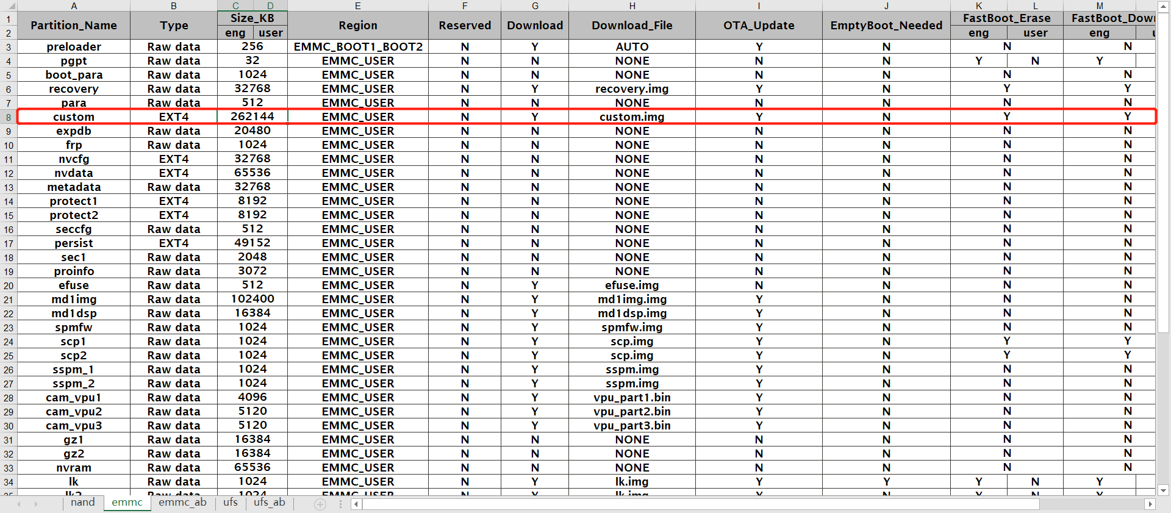Image resolution: width=1171 pixels, height=513 pixels.
Task: Click the FastBoot_Erase header cell
Action: (x=1007, y=18)
